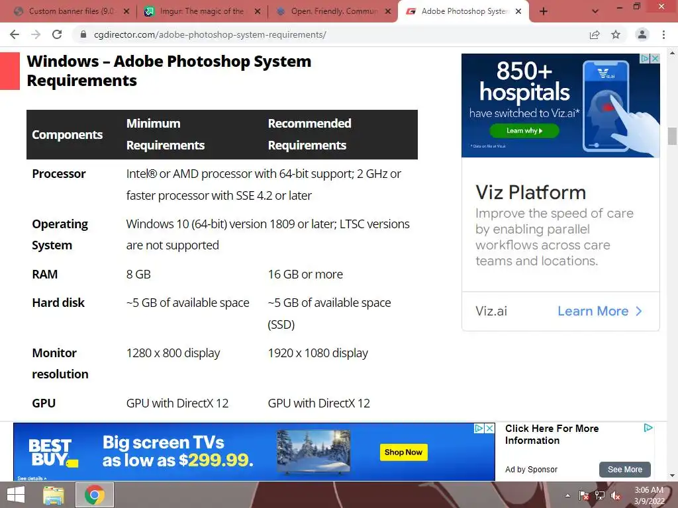
Task: Open the share page icon in address bar
Action: tap(595, 34)
